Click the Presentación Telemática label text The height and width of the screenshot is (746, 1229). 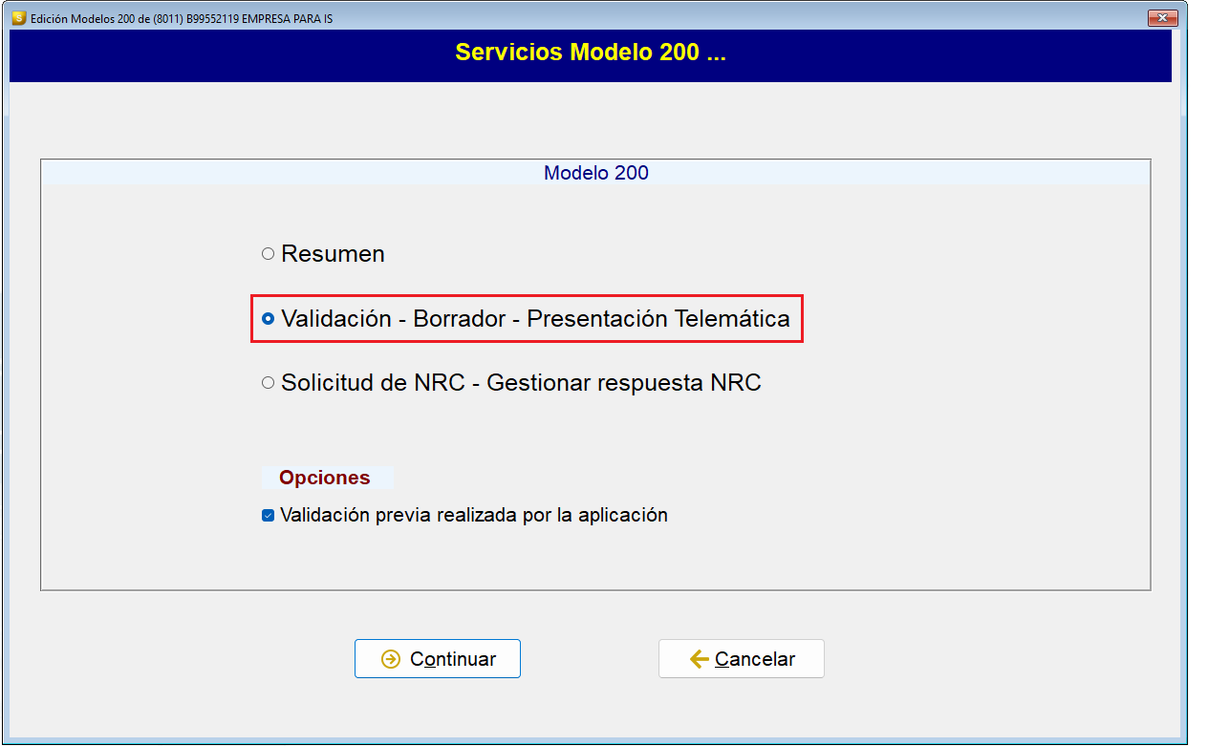pos(658,319)
